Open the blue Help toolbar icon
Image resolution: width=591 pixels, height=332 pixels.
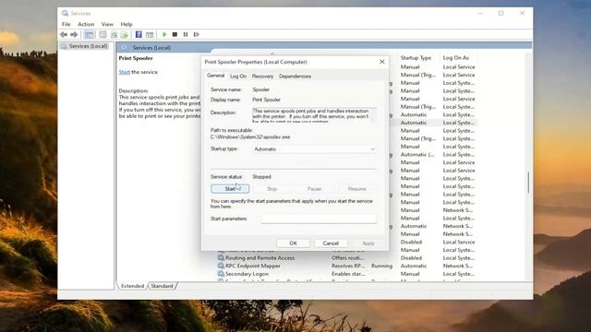click(x=139, y=35)
